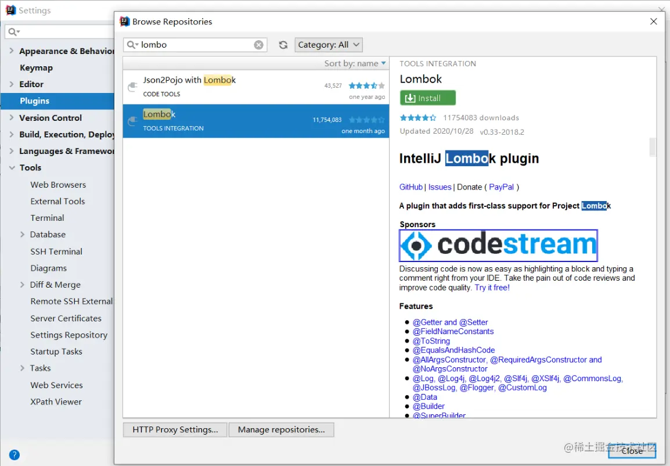670x466 pixels.
Task: Expand the Version Control node
Action: (12, 117)
